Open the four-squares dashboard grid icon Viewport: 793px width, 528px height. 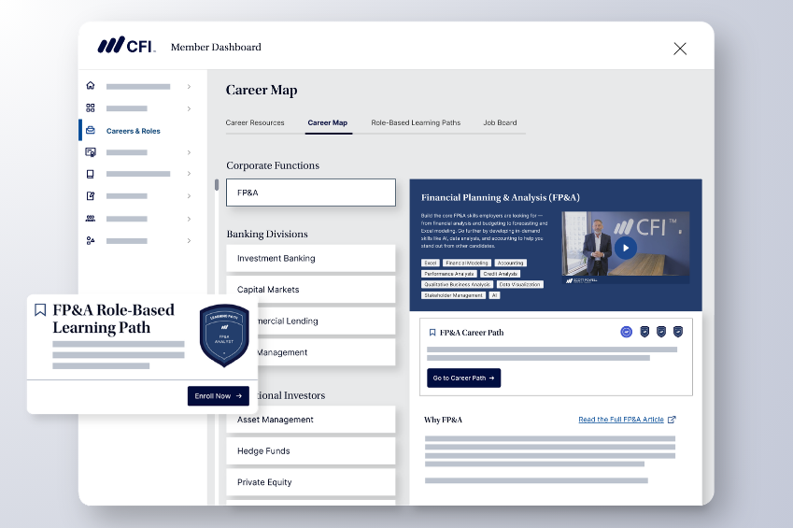[91, 107]
